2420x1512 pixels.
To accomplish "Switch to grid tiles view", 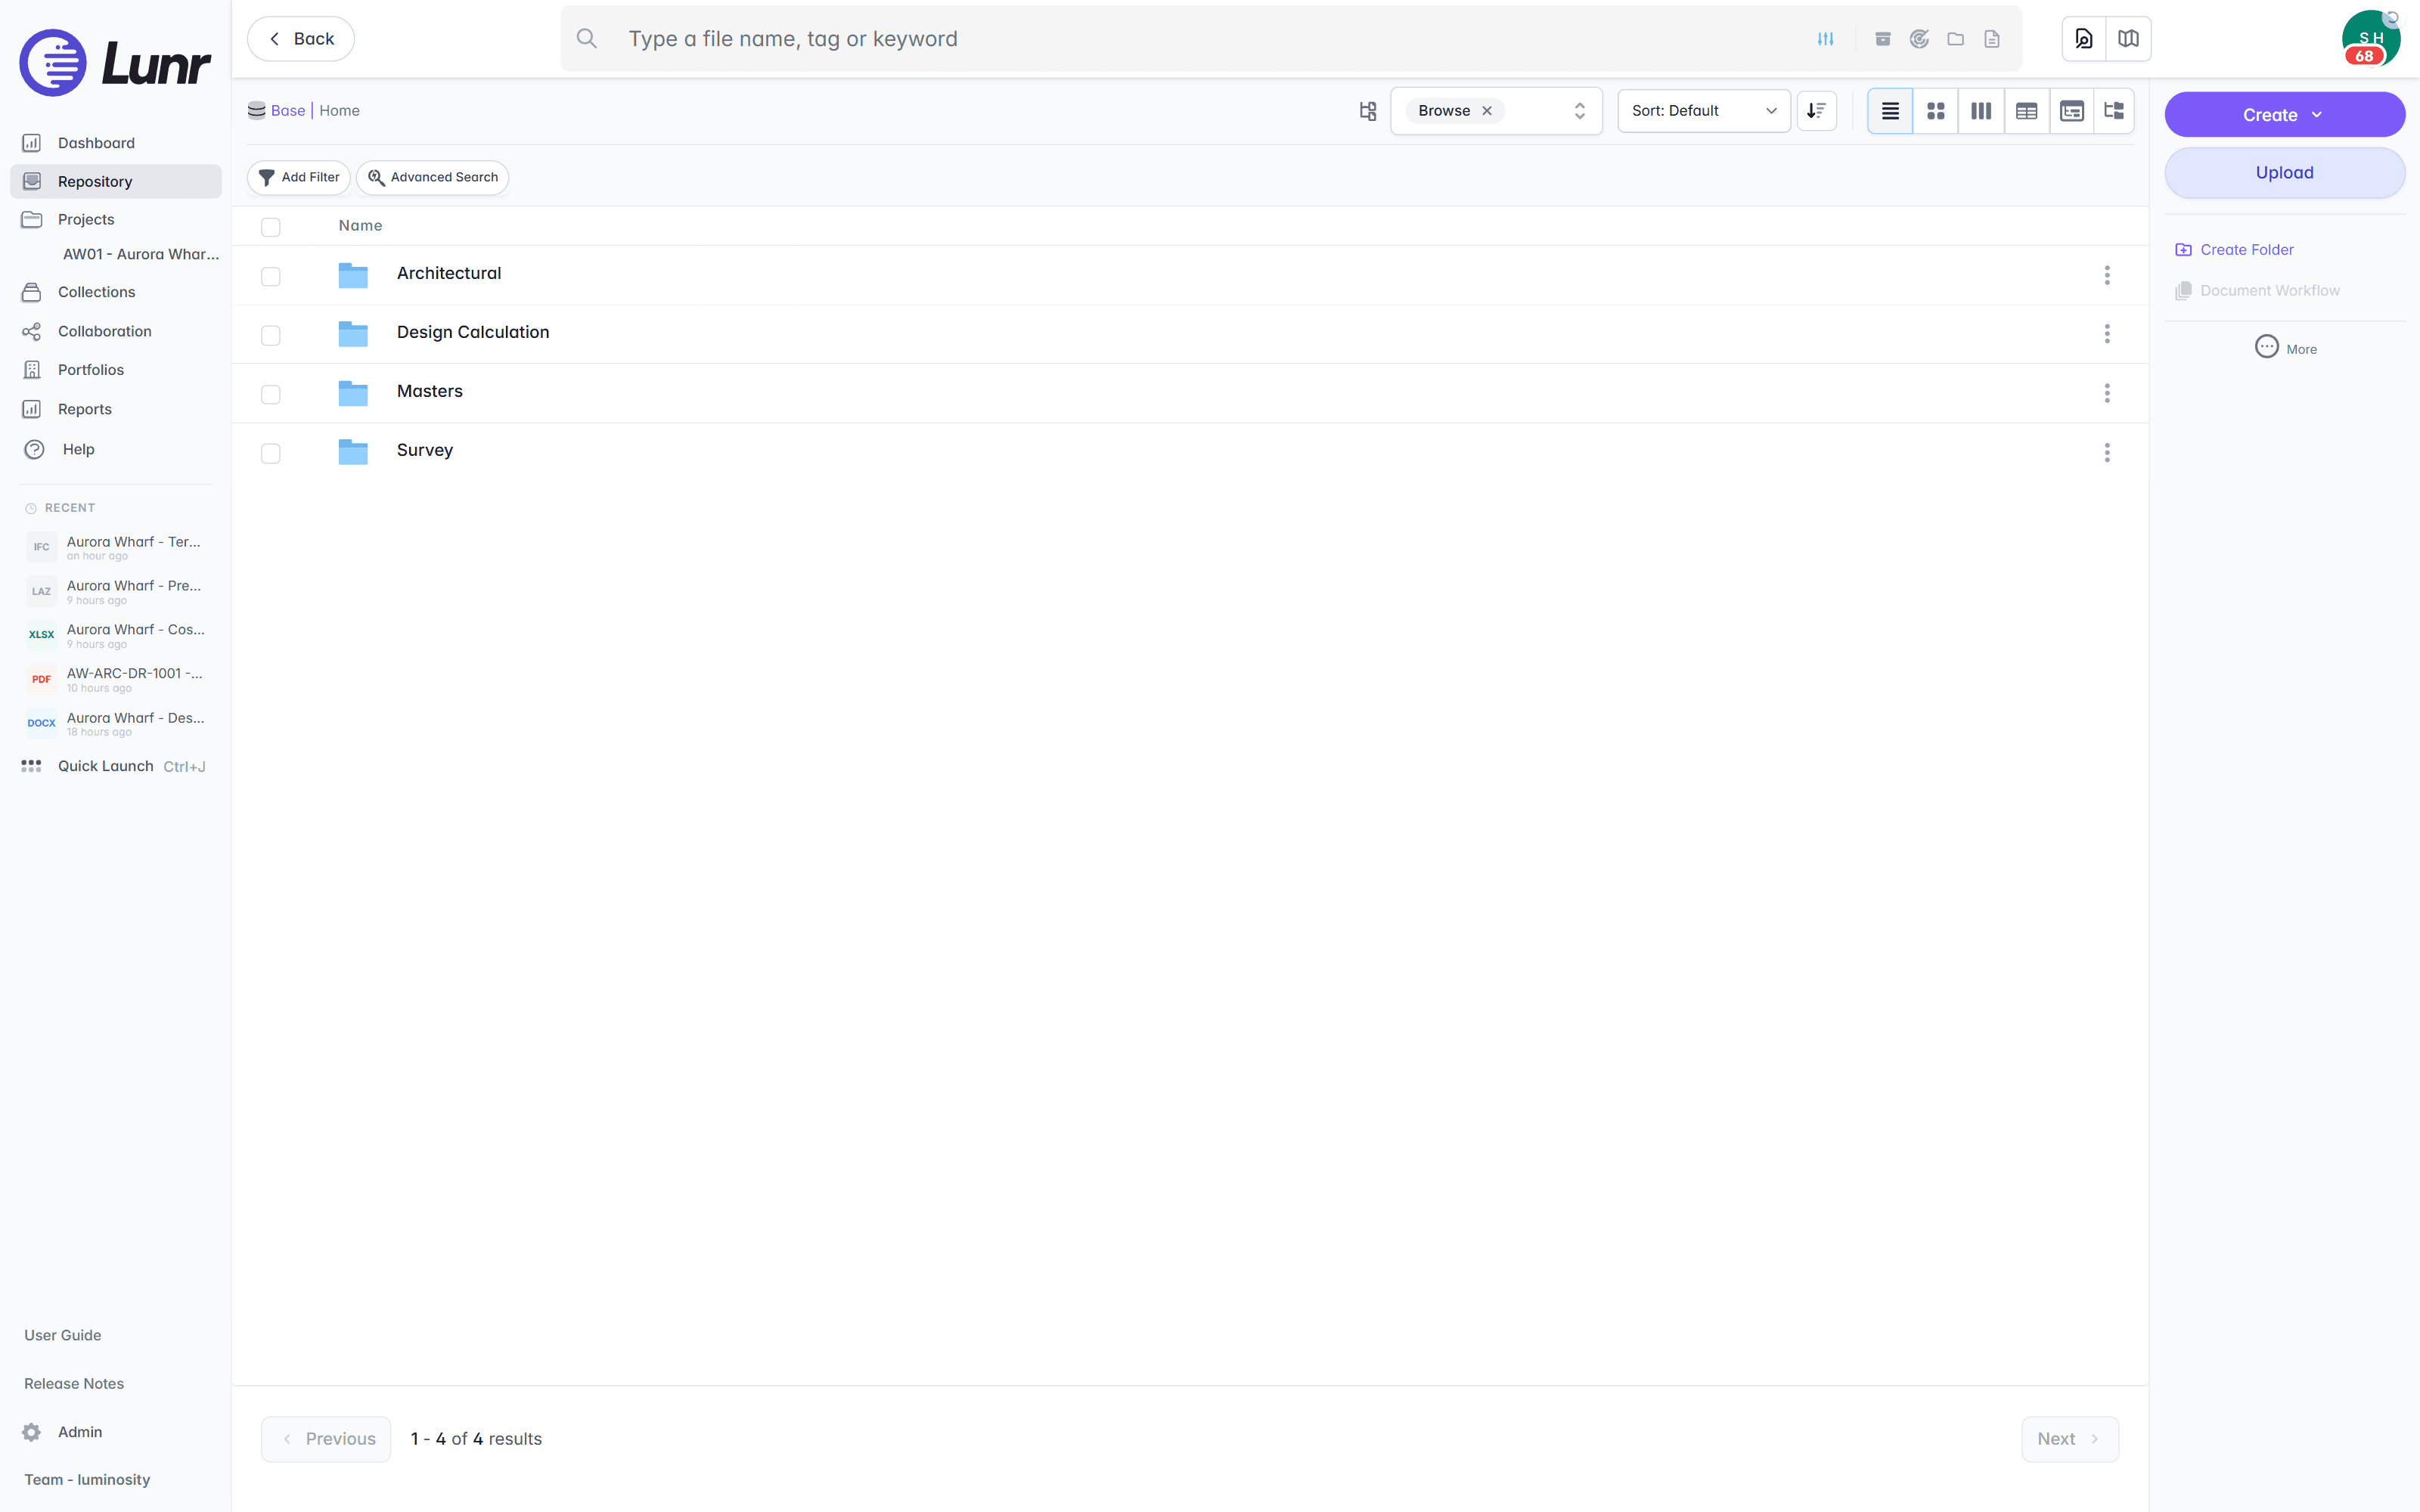I will tap(1936, 111).
